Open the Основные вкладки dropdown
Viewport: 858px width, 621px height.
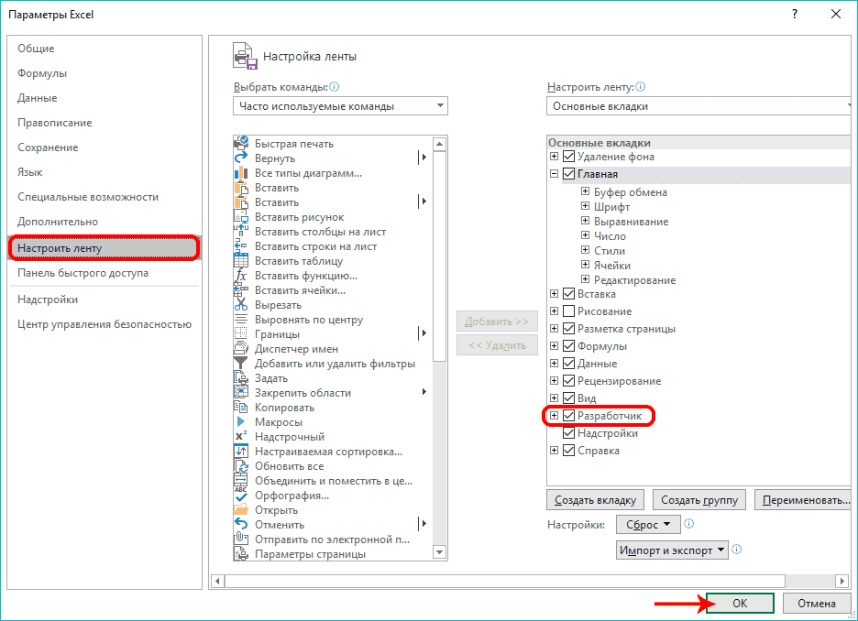(x=698, y=106)
